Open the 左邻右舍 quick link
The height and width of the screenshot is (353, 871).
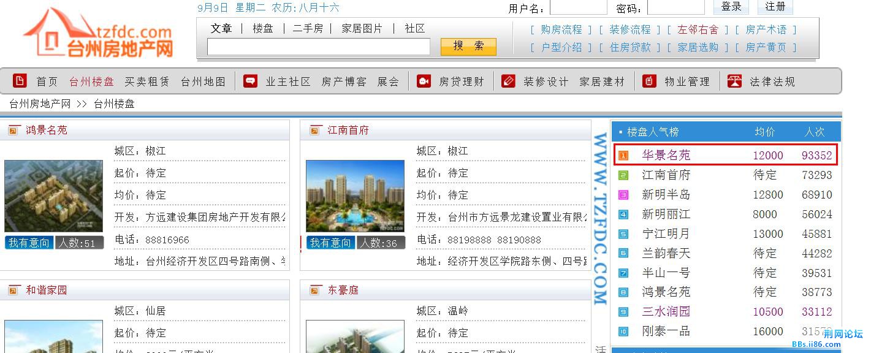(698, 29)
